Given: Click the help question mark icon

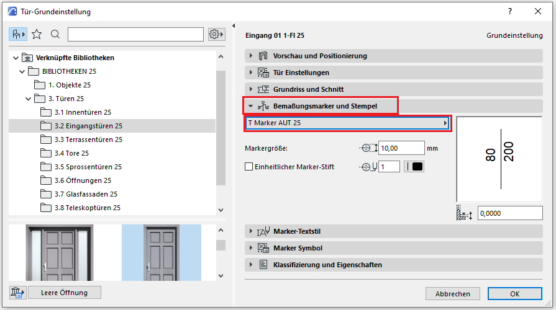Looking at the screenshot, I should pos(510,11).
